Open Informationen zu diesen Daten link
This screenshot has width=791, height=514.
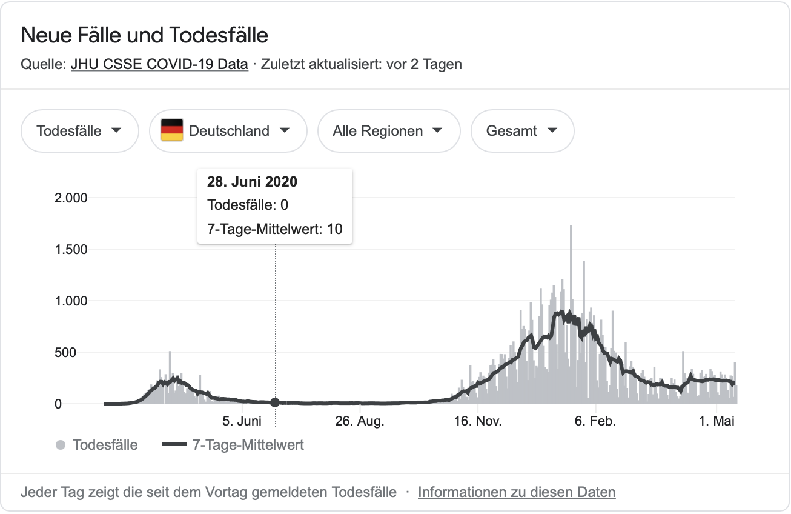pos(517,492)
